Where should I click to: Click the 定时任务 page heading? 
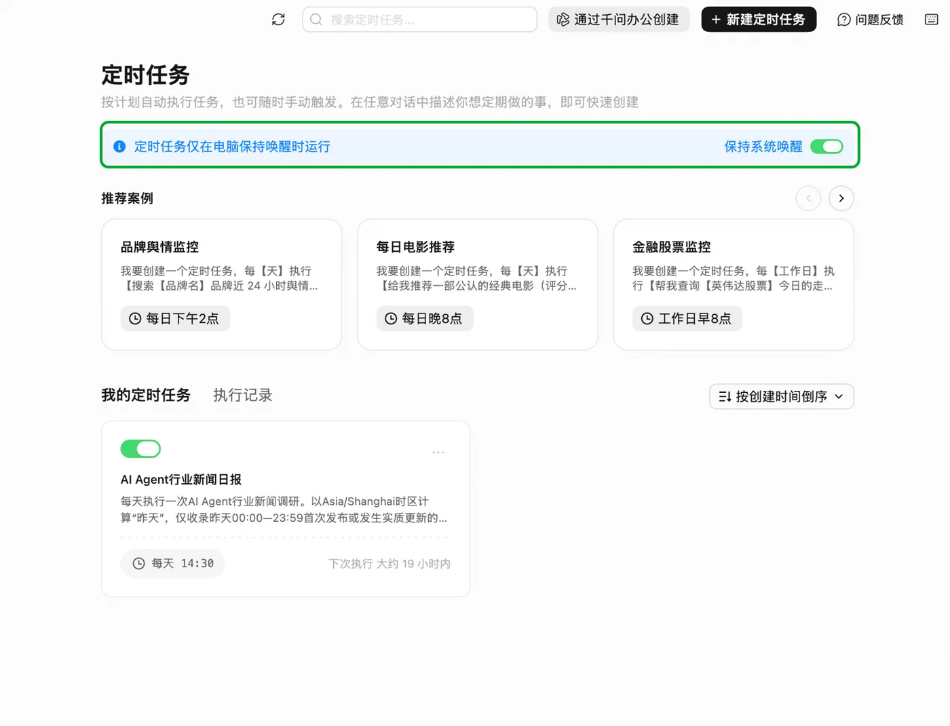pyautogui.click(x=145, y=75)
